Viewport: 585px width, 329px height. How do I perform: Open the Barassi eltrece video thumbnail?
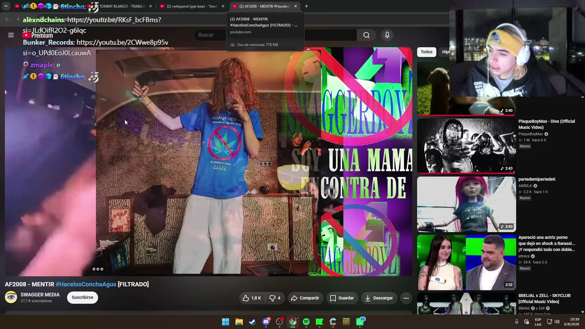tap(466, 262)
